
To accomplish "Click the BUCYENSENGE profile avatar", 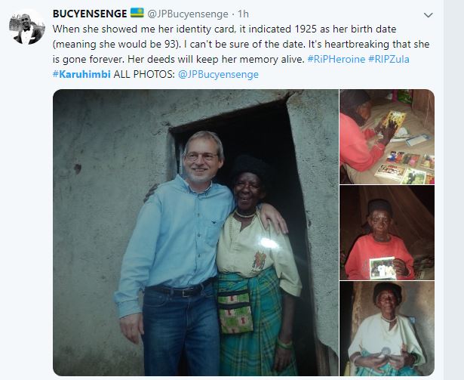I will (27, 27).
